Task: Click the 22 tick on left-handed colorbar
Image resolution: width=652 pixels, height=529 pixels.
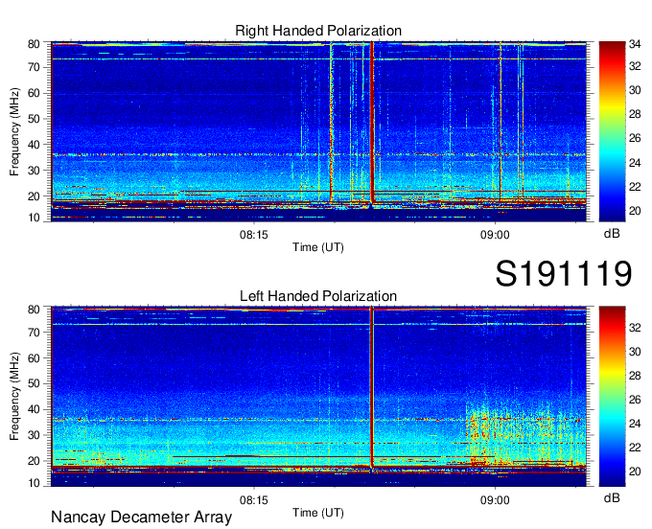Action: coord(635,448)
